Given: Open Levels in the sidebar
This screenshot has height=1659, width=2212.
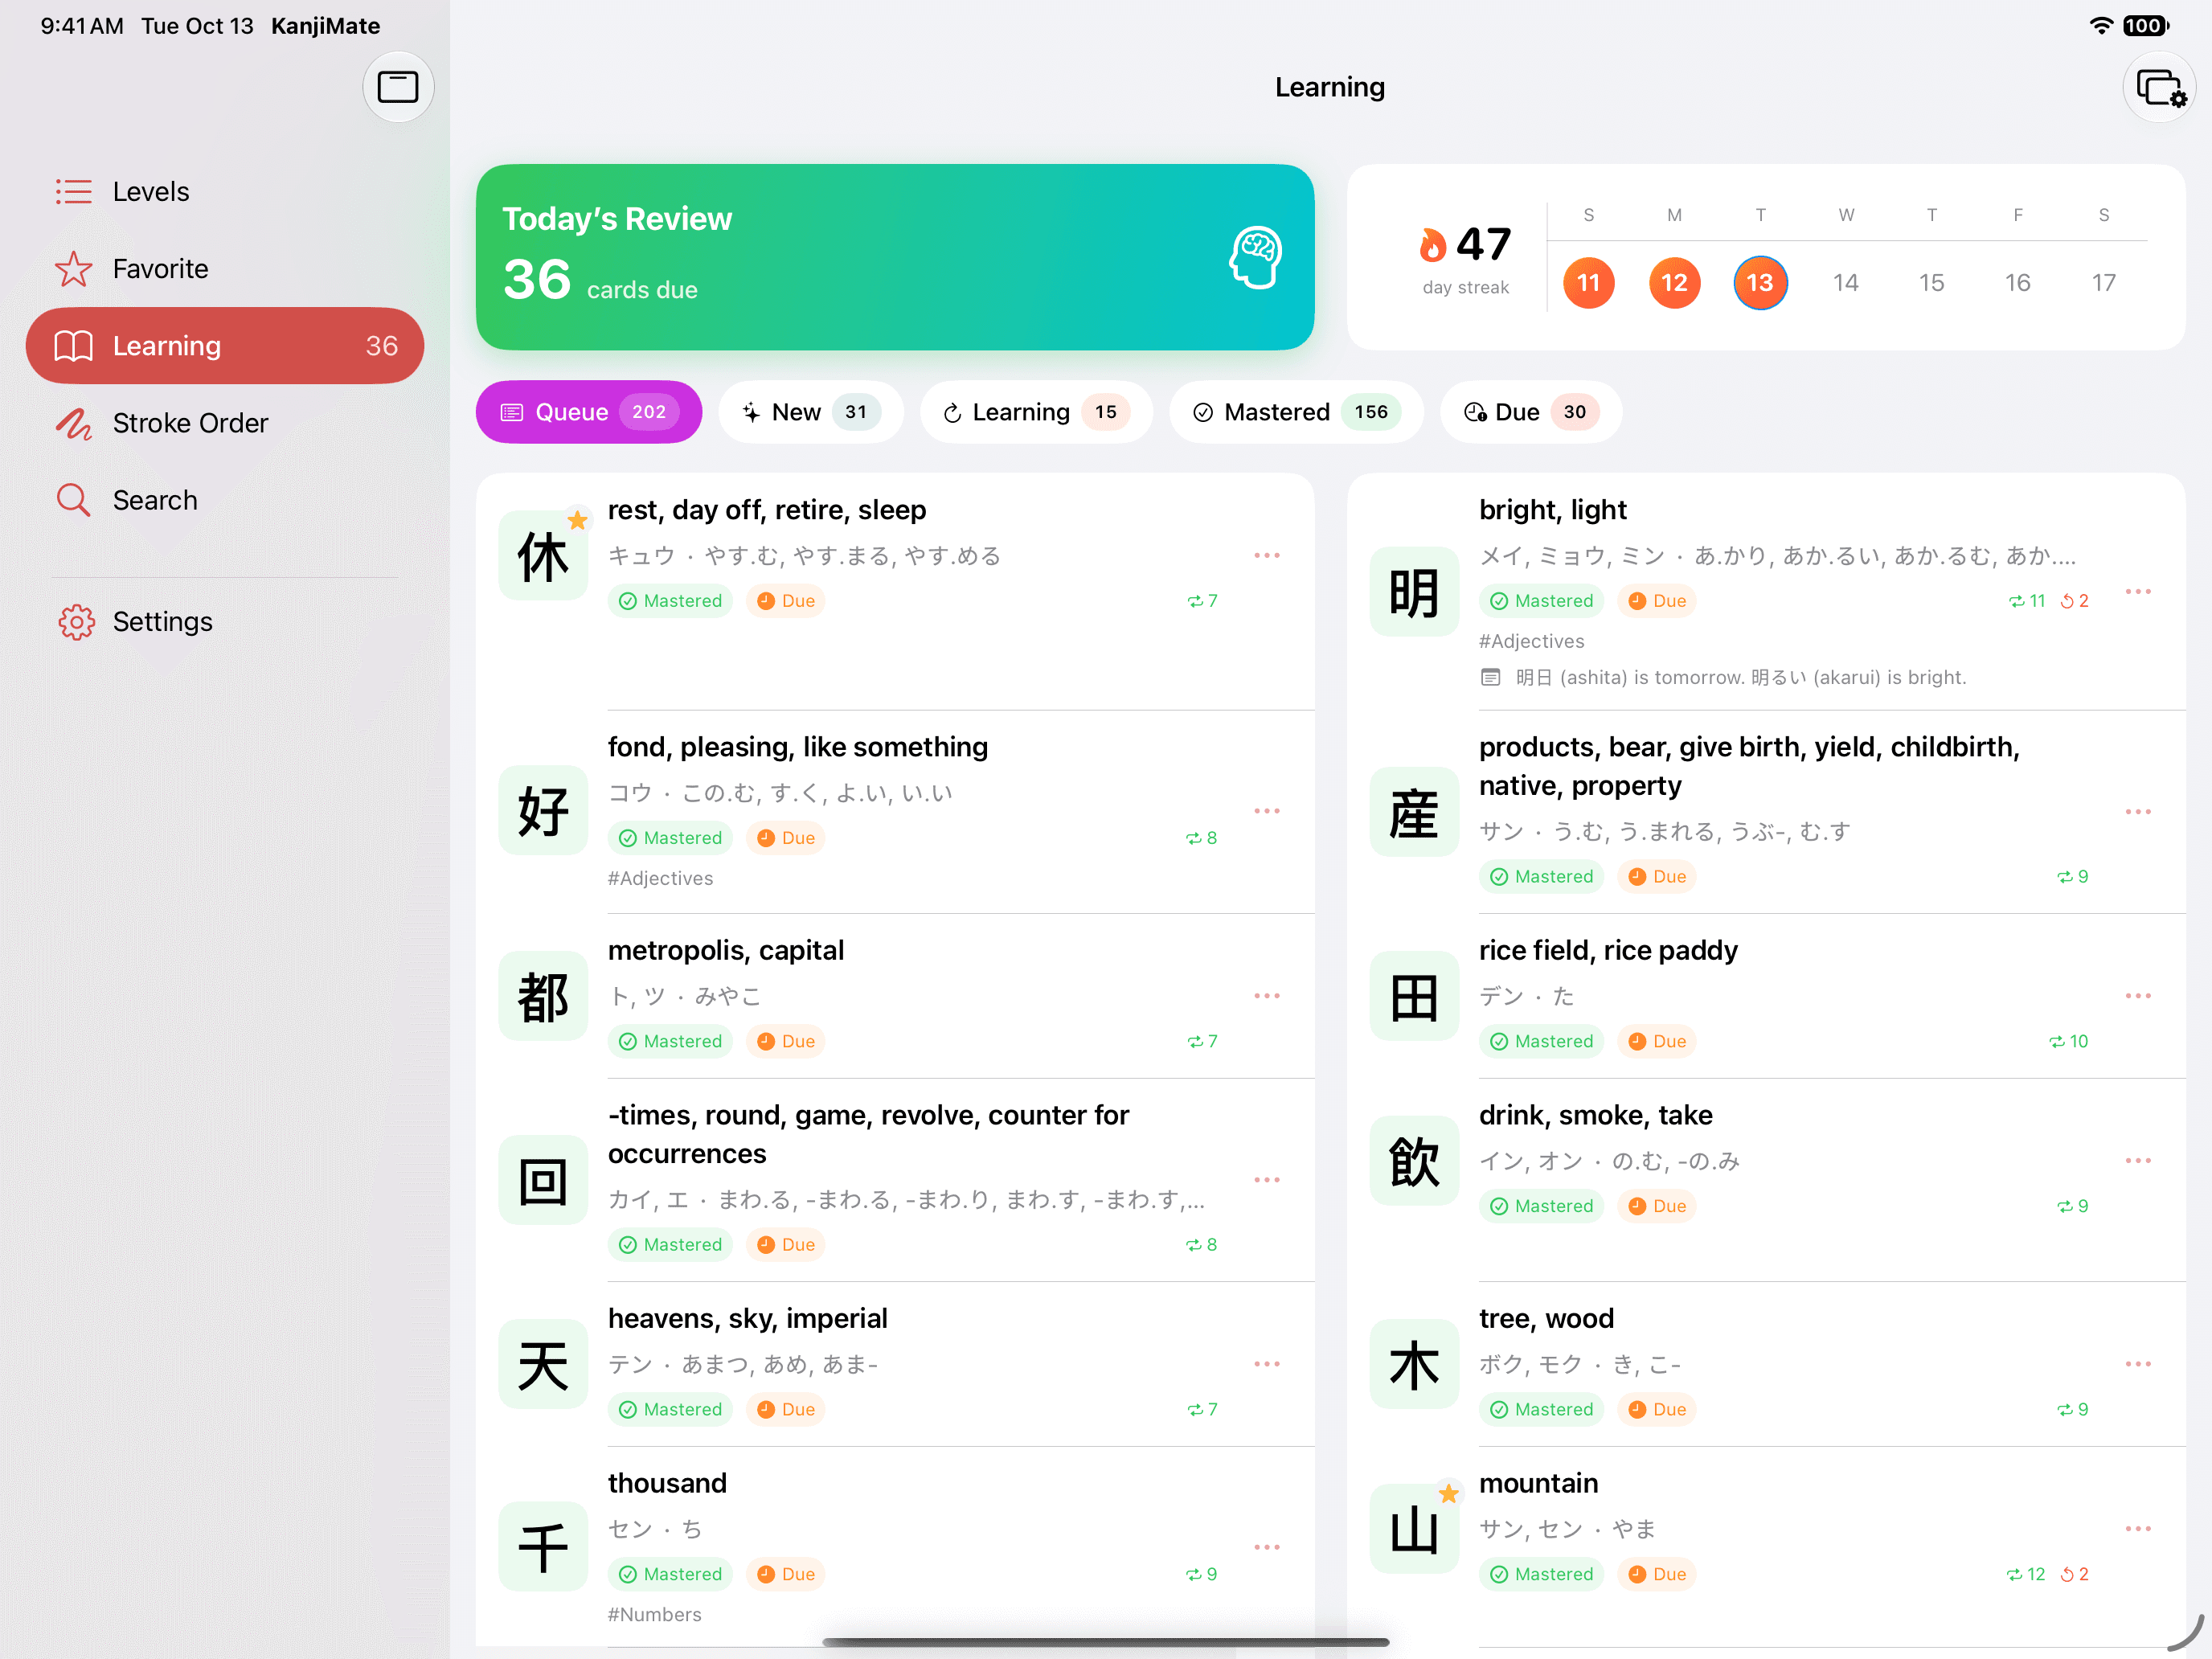Looking at the screenshot, I should 225,191.
